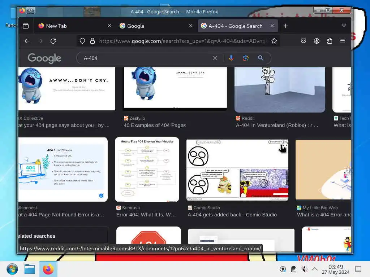Click the Related searches heading

point(37,236)
